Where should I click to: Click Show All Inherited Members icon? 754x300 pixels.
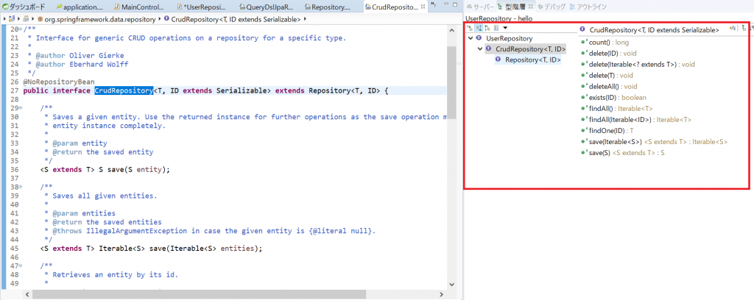point(744,28)
